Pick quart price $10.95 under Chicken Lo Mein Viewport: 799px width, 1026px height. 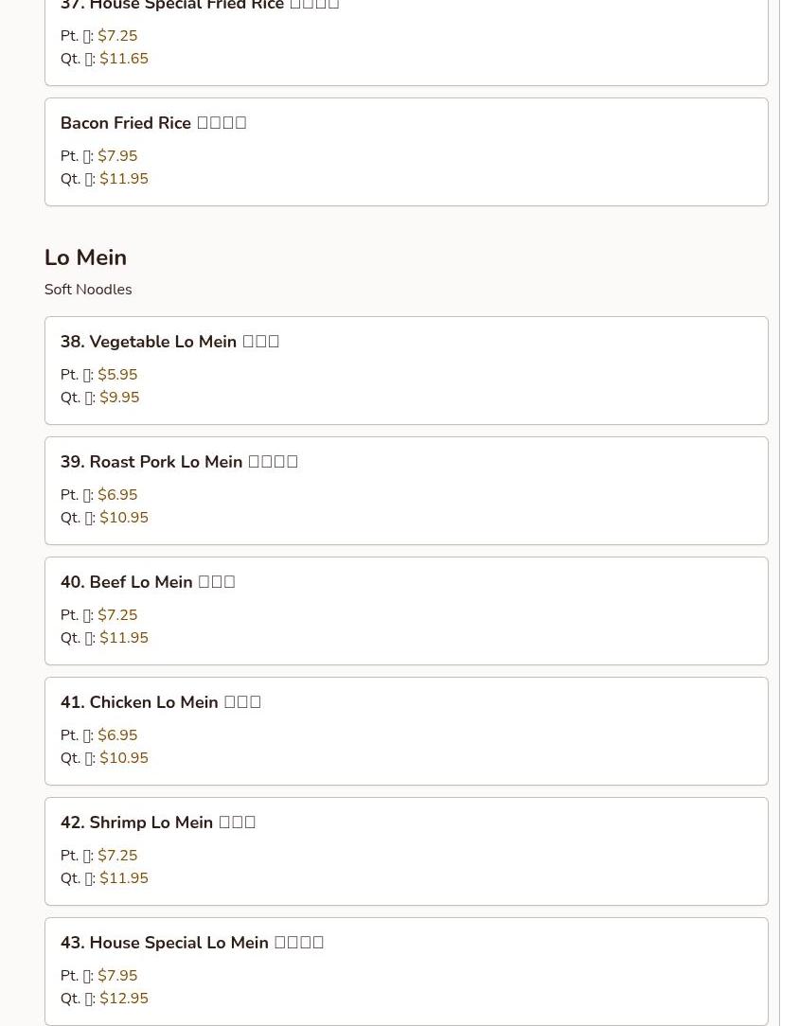click(124, 758)
